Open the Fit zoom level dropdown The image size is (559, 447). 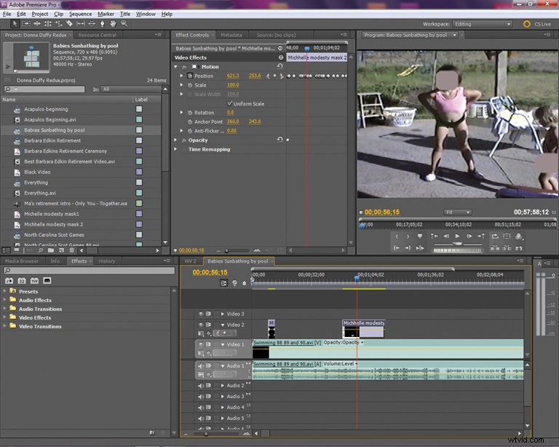click(458, 212)
